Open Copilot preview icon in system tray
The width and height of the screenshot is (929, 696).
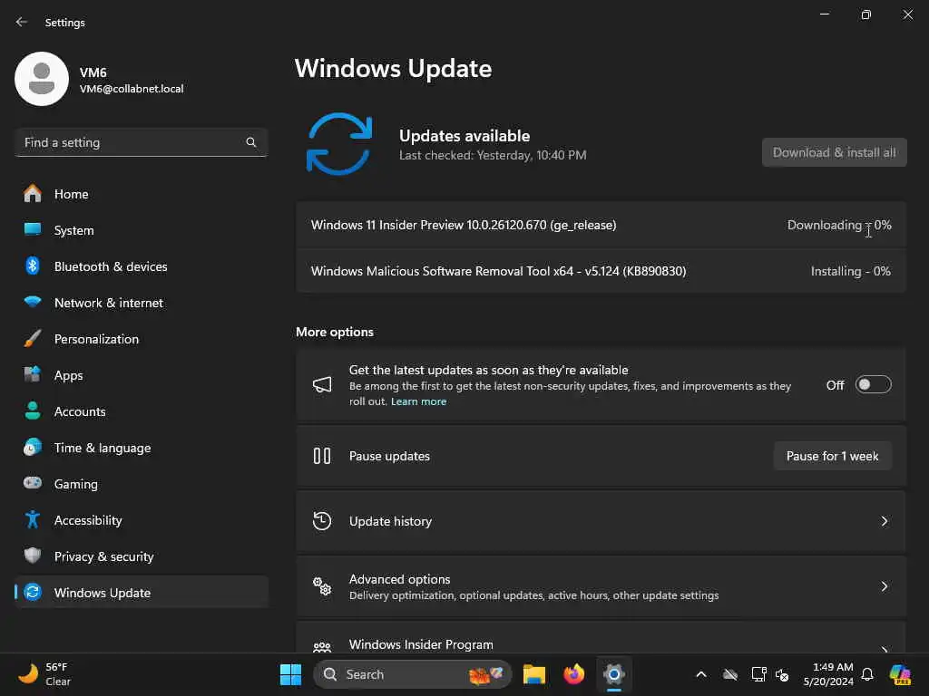tap(900, 674)
